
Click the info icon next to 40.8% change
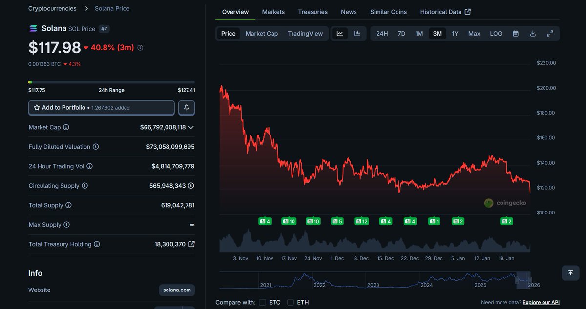pos(140,48)
